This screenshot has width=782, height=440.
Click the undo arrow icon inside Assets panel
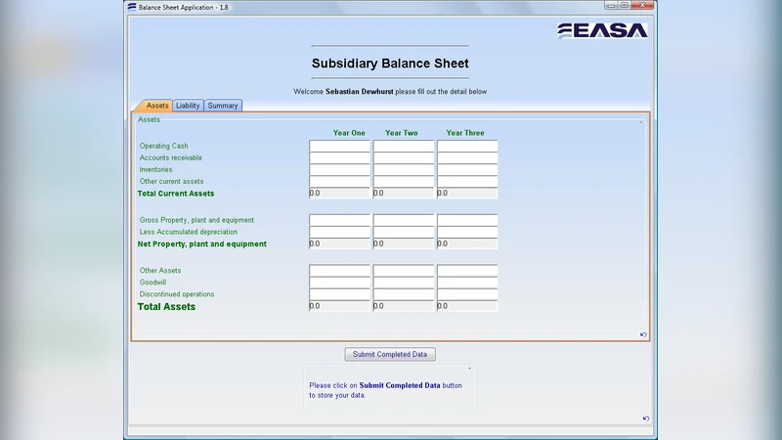(x=643, y=334)
